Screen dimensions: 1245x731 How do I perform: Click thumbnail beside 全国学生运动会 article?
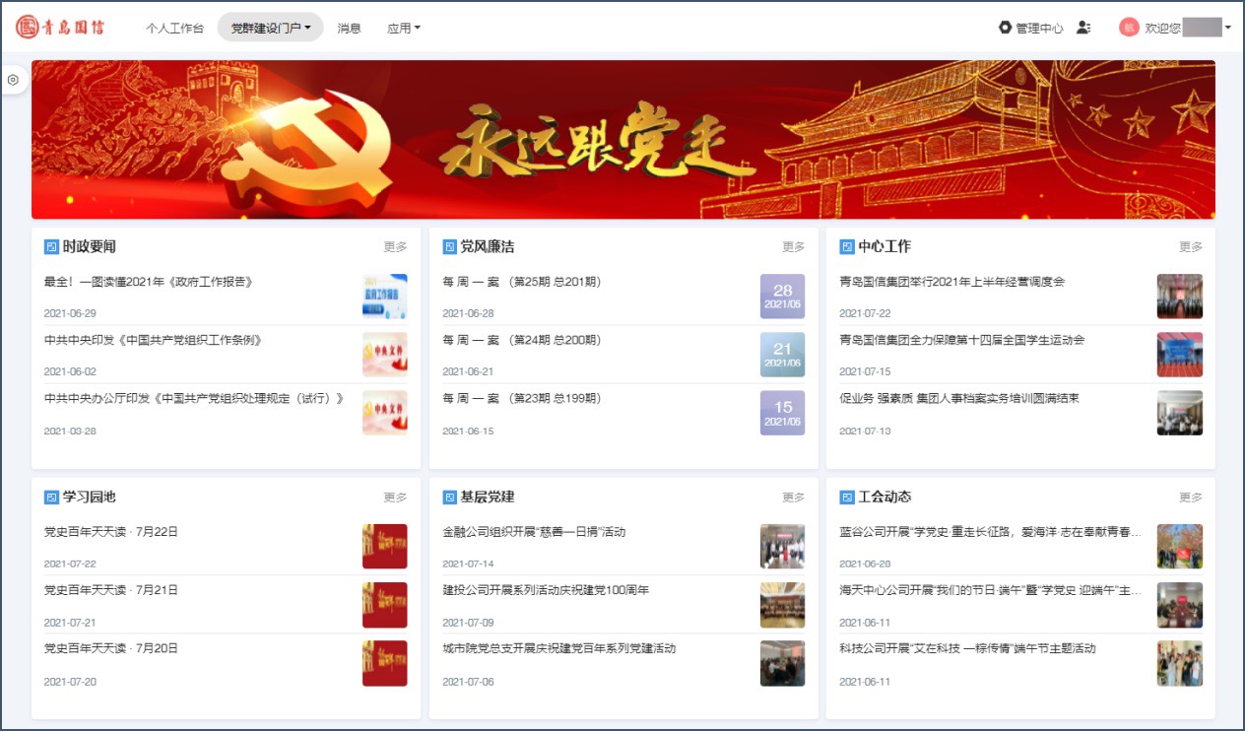pos(1180,355)
